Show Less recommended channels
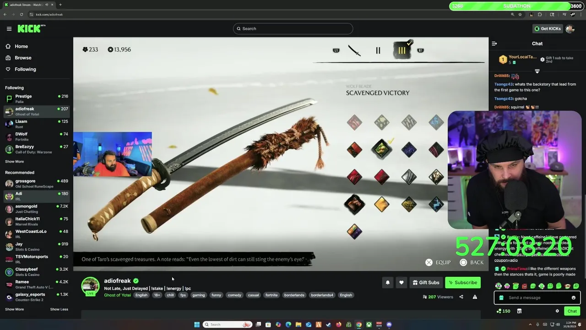 click(59, 309)
